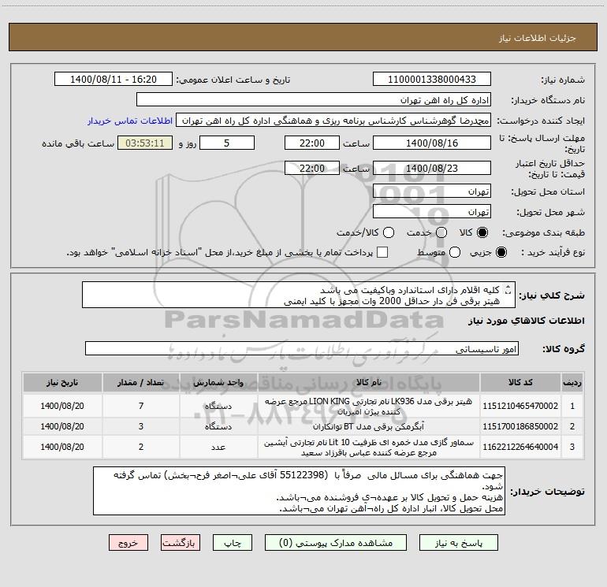Click the مشاهده مدارک پیوستی button

pyautogui.click(x=336, y=543)
